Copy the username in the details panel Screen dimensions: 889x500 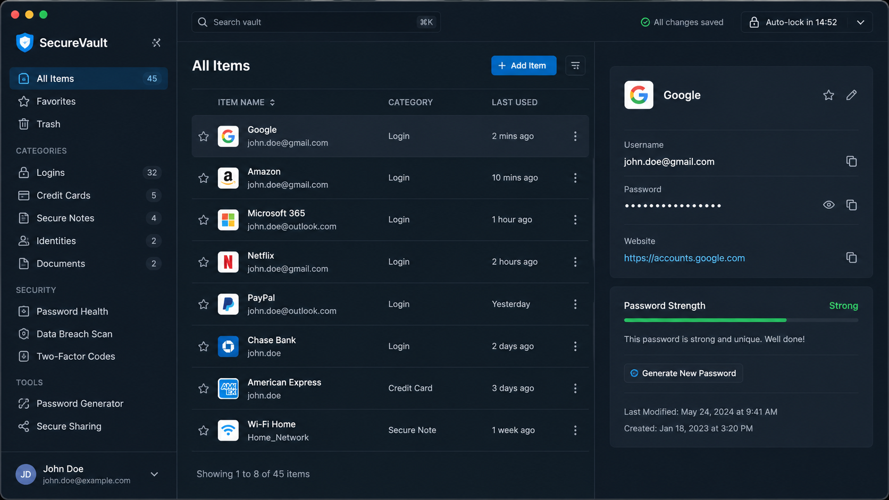click(851, 161)
